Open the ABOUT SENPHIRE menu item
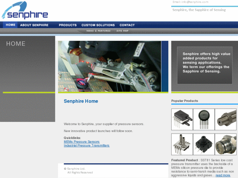This screenshot has width=238, height=178. tap(34, 25)
